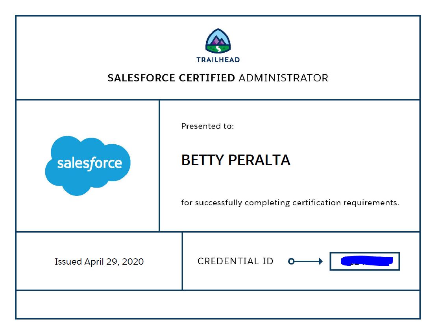Image resolution: width=429 pixels, height=326 pixels.
Task: Click 'for successfully completing certification requirements.' text
Action: pyautogui.click(x=290, y=203)
